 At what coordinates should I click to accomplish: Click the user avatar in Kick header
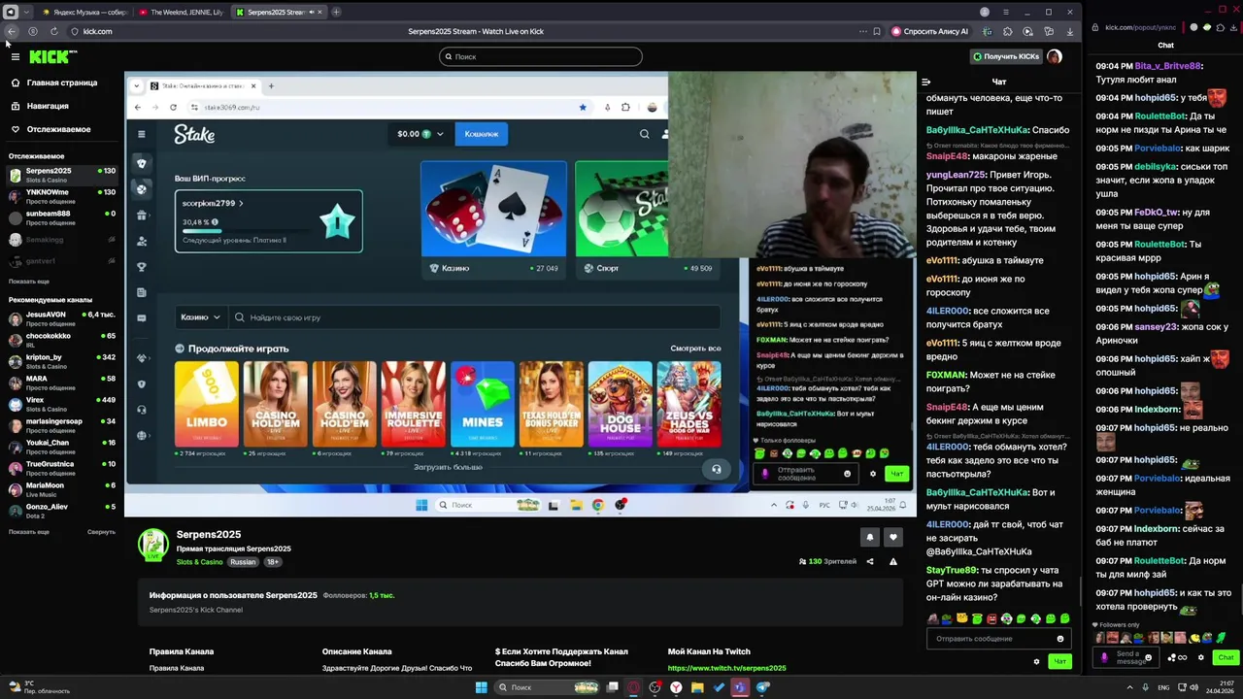tap(1055, 56)
